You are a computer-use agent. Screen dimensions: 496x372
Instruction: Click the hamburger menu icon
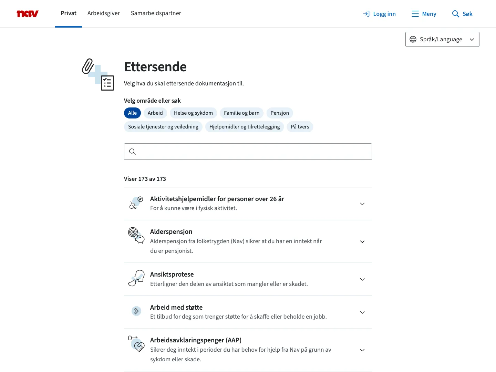click(x=415, y=14)
